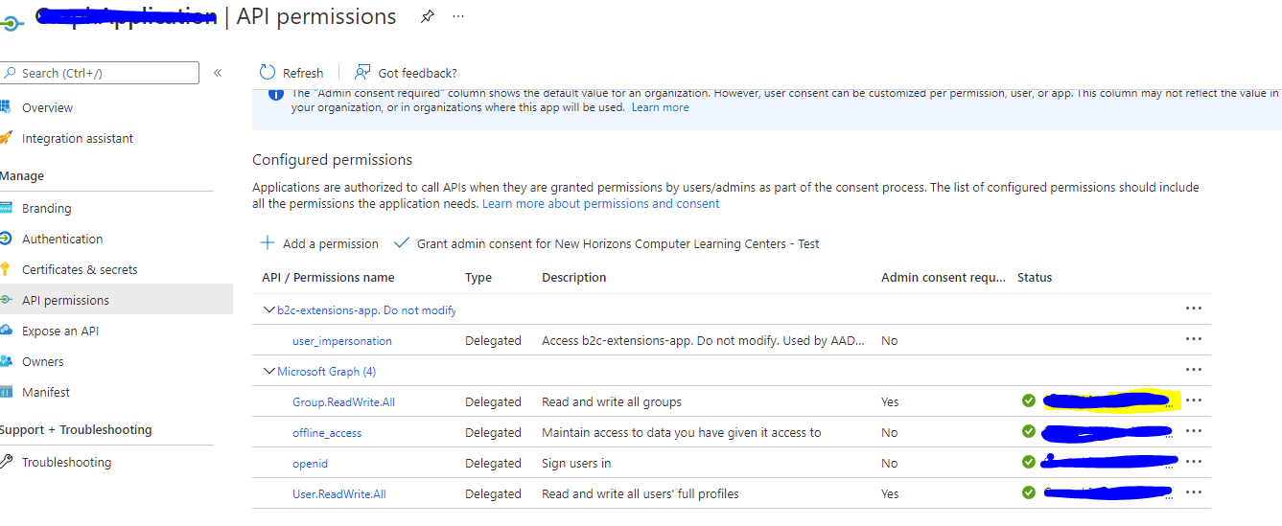Pin the API permissions page

tap(426, 16)
